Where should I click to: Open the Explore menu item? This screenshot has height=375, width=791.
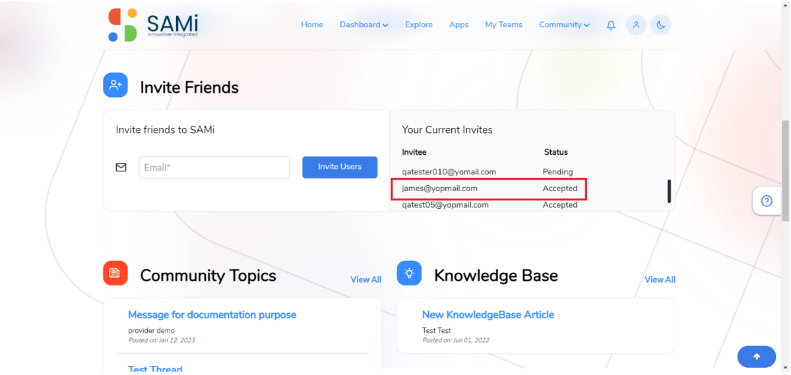click(419, 24)
